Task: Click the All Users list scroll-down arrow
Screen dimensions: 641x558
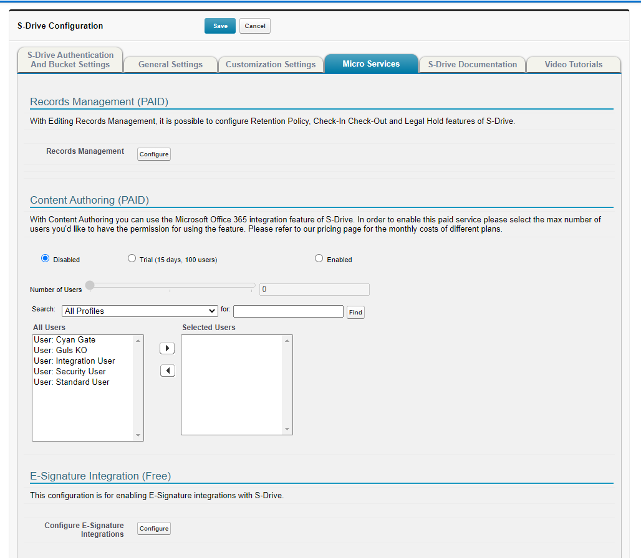Action: tap(138, 435)
